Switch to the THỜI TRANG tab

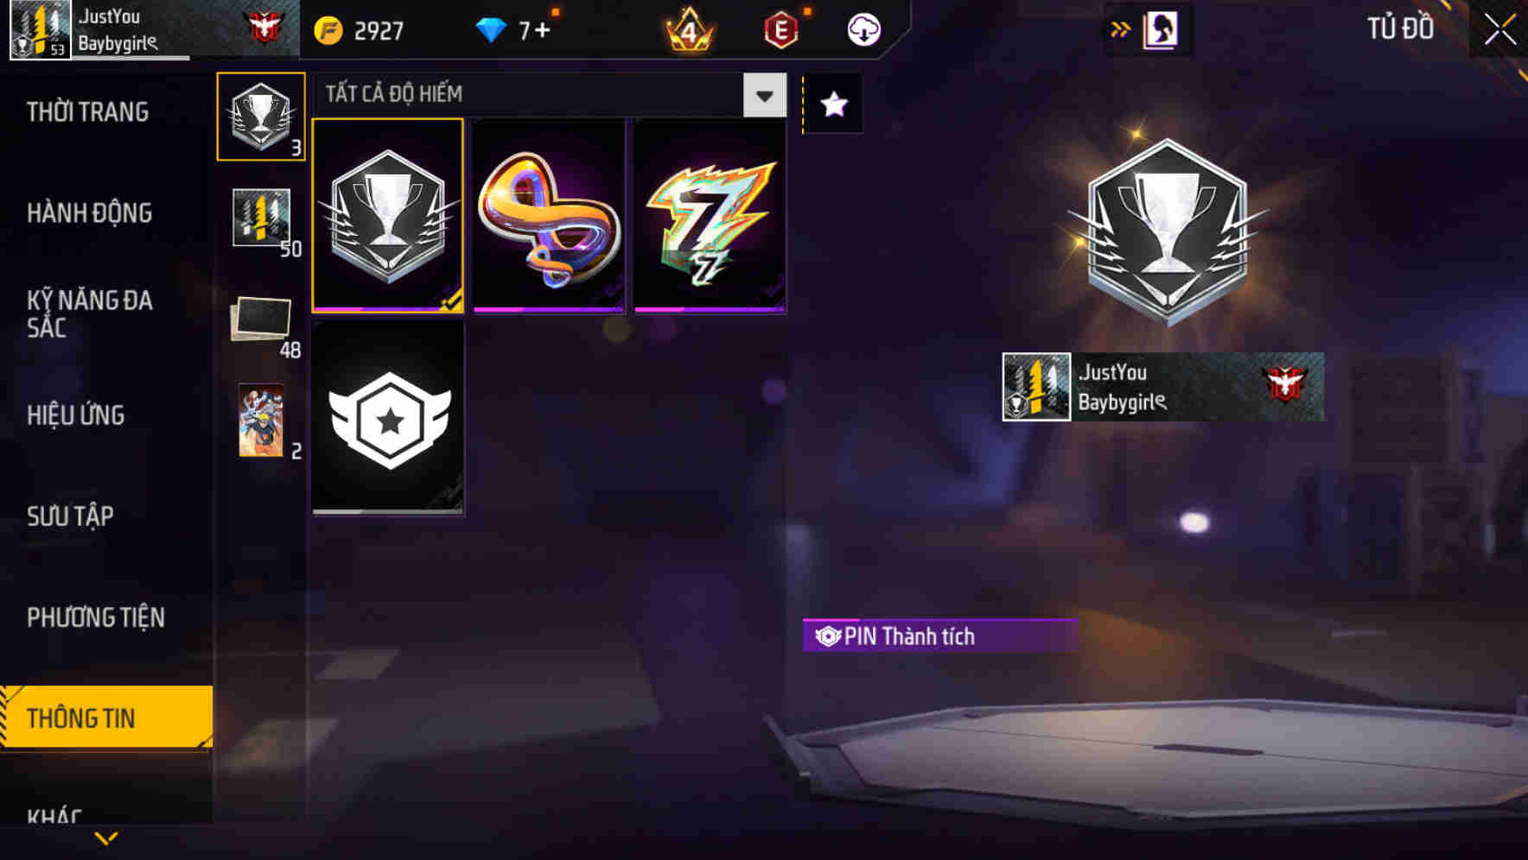coord(87,112)
